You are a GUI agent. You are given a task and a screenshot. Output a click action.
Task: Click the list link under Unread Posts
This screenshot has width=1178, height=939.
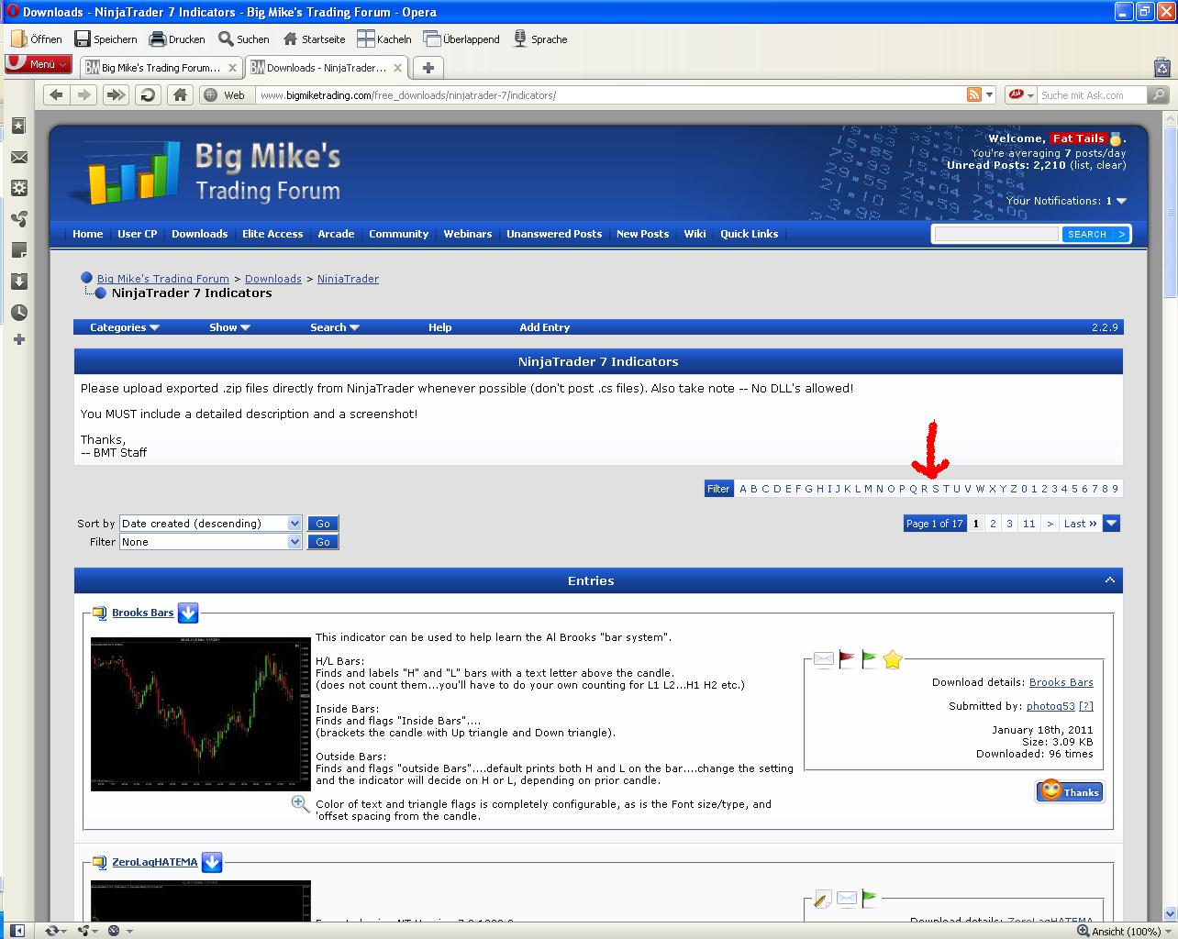1081,165
